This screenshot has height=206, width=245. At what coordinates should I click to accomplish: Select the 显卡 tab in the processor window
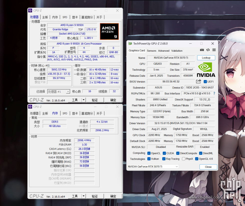coord(75,17)
